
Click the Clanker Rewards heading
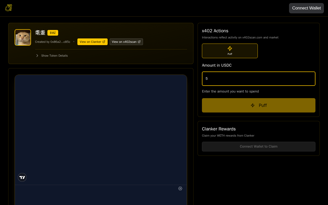click(x=219, y=129)
